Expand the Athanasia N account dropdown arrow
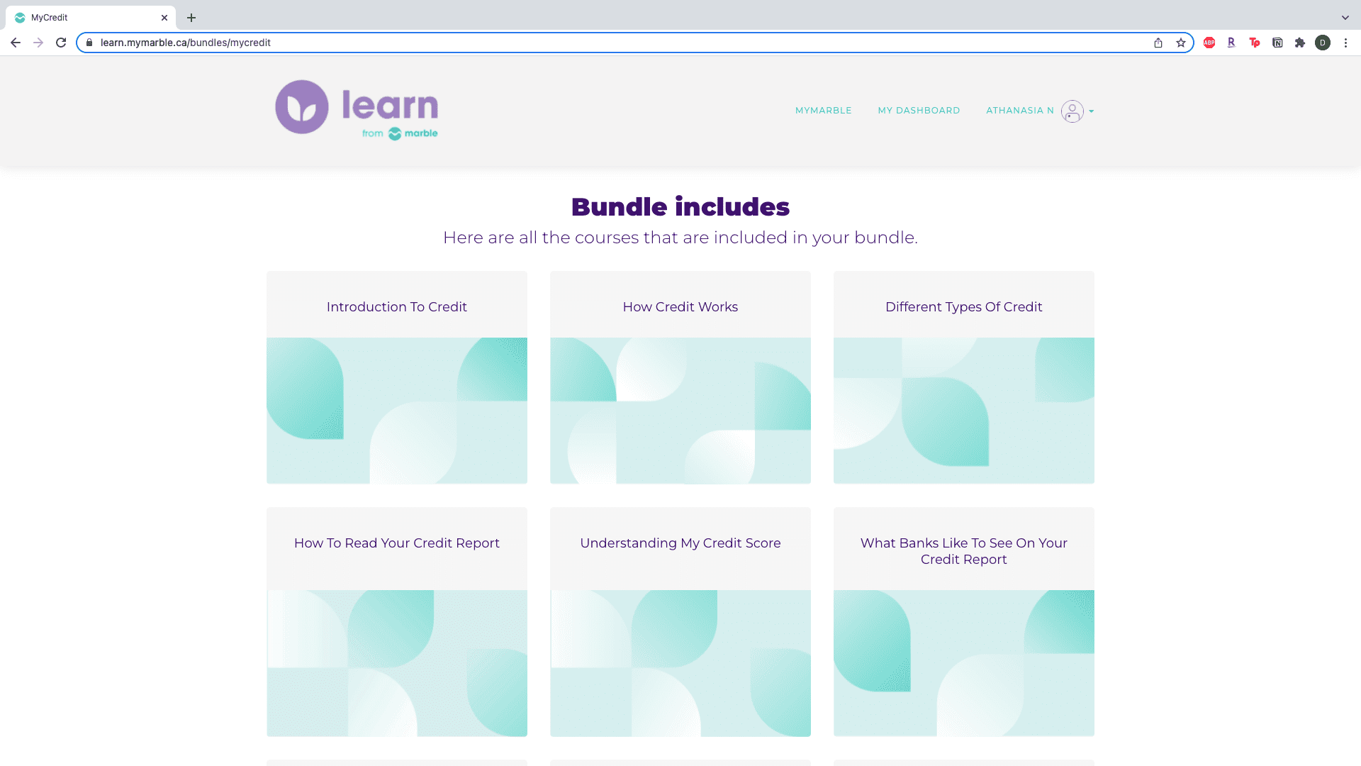Image resolution: width=1361 pixels, height=766 pixels. click(1092, 111)
